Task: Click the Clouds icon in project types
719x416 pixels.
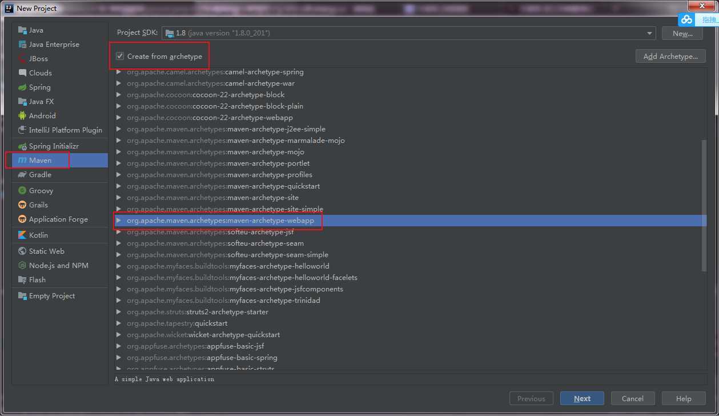Action: 22,73
